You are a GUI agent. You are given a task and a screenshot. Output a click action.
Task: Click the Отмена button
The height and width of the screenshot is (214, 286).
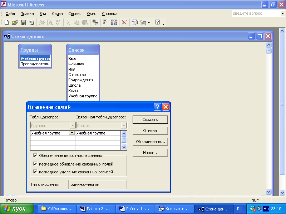coord(150,131)
